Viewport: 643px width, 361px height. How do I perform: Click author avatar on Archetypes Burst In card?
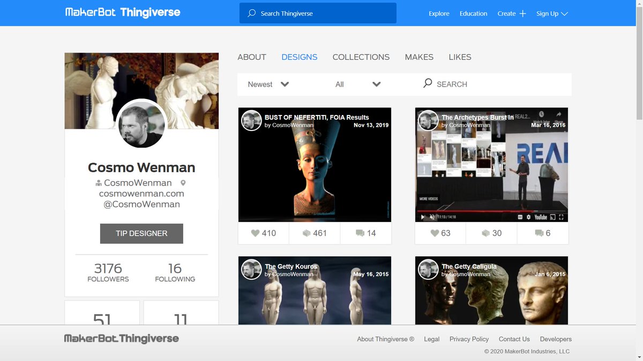(428, 121)
